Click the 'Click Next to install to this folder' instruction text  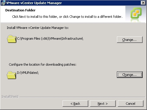[x=67, y=17]
